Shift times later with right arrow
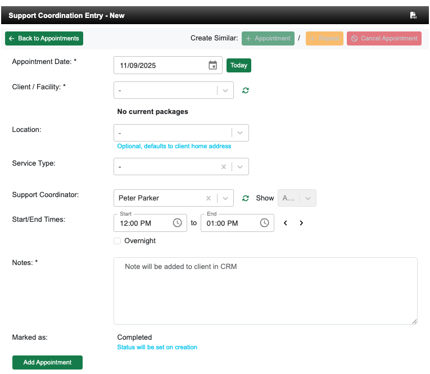 pos(301,223)
